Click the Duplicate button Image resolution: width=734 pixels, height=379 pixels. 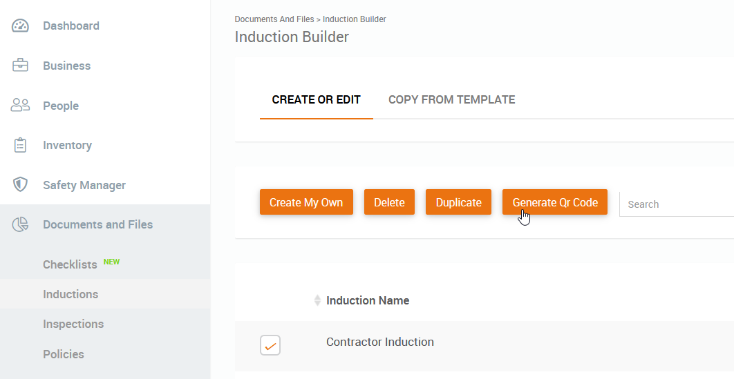[x=458, y=202]
